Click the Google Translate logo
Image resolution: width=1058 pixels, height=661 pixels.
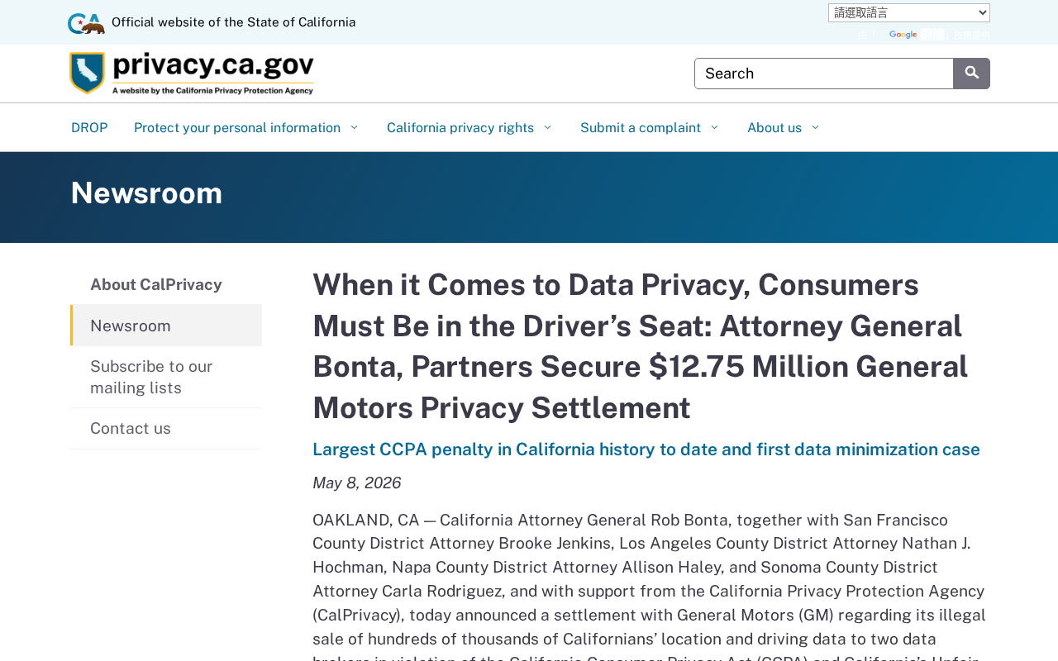click(x=903, y=35)
